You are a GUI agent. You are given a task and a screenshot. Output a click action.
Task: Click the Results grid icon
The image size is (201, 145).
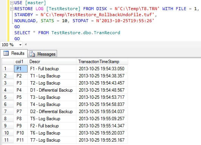click(6, 53)
